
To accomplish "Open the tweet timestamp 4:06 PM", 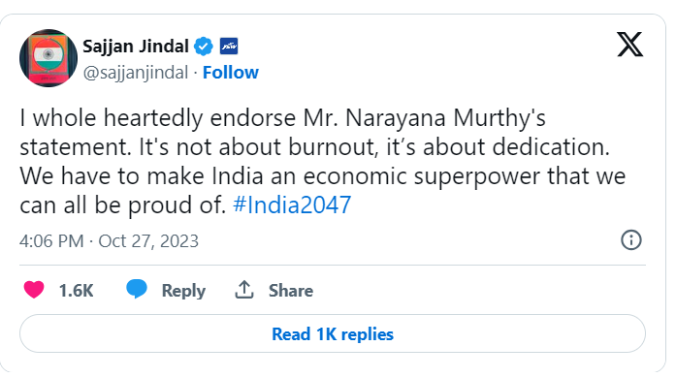I will coord(51,241).
